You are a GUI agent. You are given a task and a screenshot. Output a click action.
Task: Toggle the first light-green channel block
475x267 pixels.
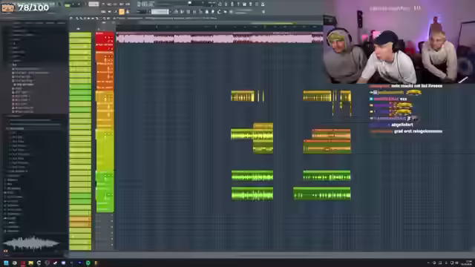point(80,36)
